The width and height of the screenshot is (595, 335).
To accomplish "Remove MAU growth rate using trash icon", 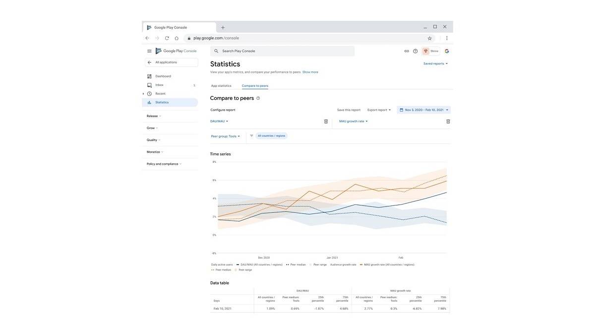I will [448, 121].
